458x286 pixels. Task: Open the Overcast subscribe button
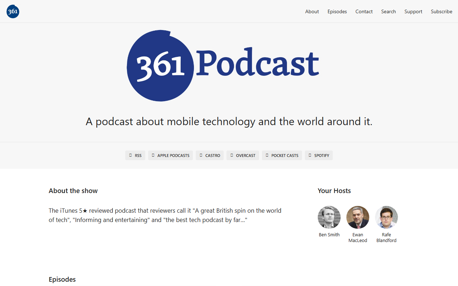click(243, 155)
